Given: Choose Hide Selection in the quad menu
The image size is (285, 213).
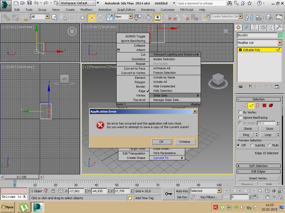Looking at the screenshot, I should click(x=163, y=91).
